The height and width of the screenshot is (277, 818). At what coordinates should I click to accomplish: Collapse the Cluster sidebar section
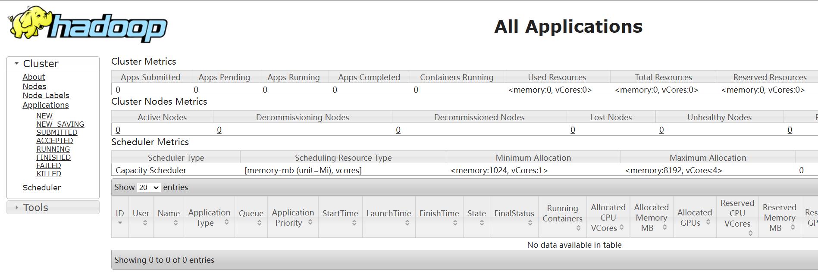(17, 63)
